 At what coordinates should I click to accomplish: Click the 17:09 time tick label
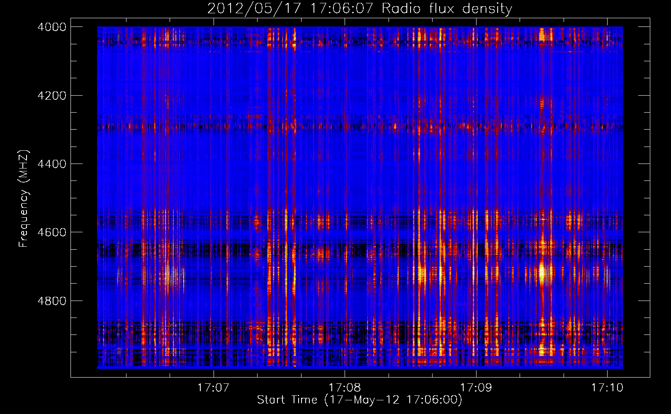click(476, 388)
